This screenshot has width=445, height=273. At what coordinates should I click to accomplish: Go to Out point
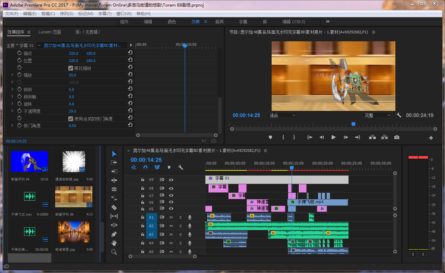coord(357,137)
